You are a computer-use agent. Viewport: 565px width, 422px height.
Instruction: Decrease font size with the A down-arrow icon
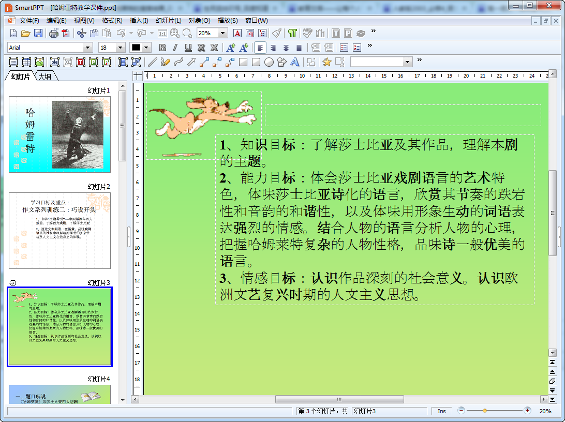point(244,48)
